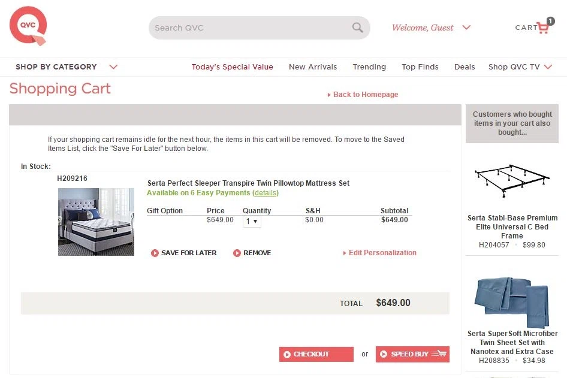Viewport: 567px width, 378px height.
Task: Expand the Shop QVC TV chevron
Action: point(548,67)
